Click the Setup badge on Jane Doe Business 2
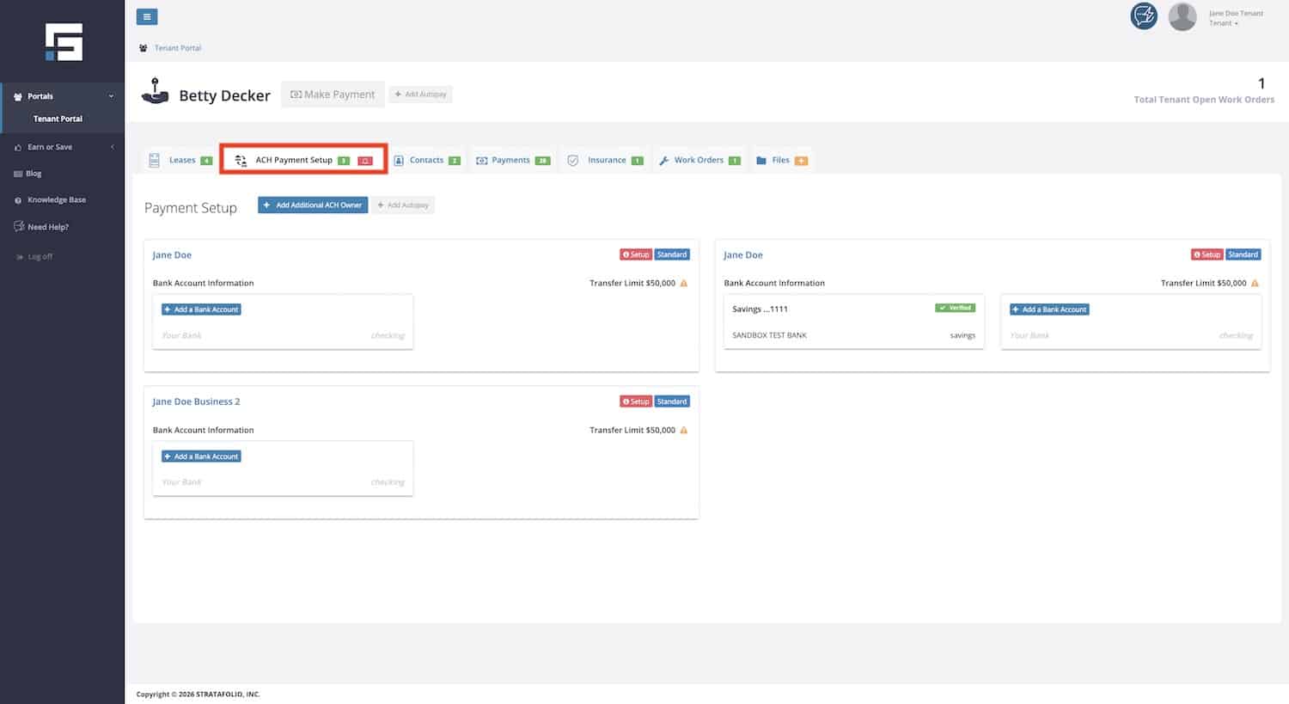Image resolution: width=1289 pixels, height=704 pixels. (636, 401)
